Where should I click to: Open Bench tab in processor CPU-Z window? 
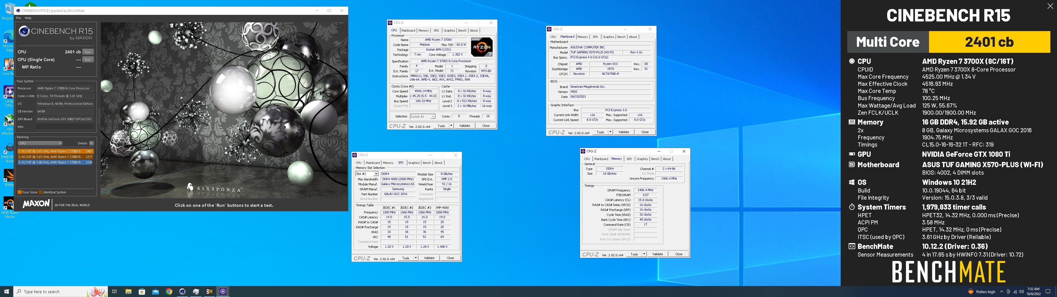[x=462, y=30]
